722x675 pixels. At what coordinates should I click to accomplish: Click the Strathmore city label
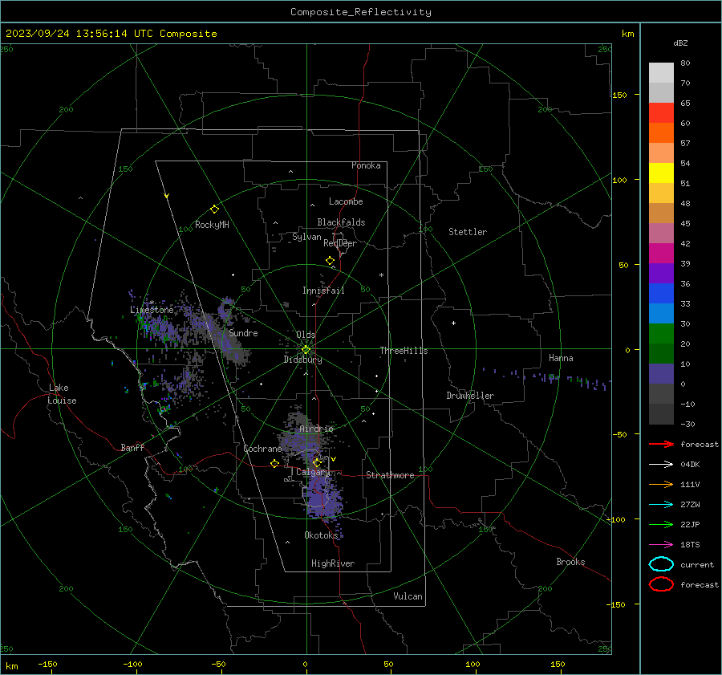390,475
